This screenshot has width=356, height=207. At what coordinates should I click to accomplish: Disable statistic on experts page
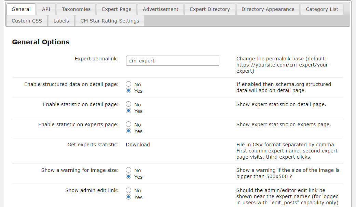tap(128, 124)
